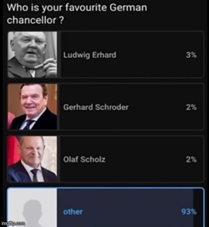Open the black-and-white photo beside Ludwig Erhard
The width and height of the screenshot is (209, 227).
point(33,55)
